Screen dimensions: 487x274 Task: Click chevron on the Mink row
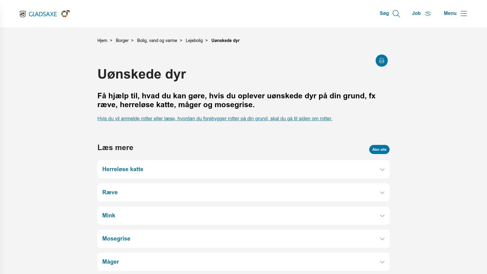tap(382, 216)
